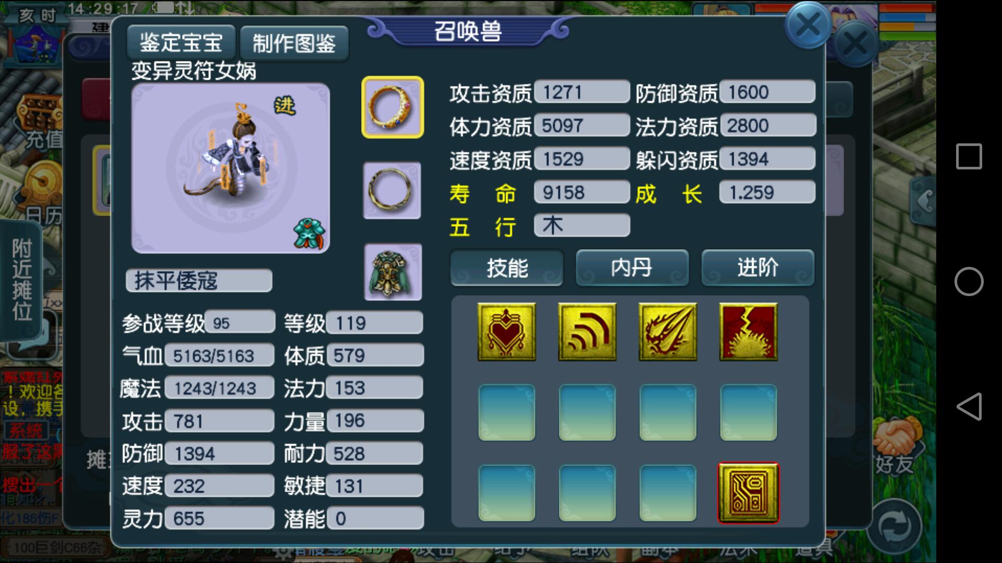Select the golden talisman skill icon
The width and height of the screenshot is (1002, 563).
[x=748, y=493]
